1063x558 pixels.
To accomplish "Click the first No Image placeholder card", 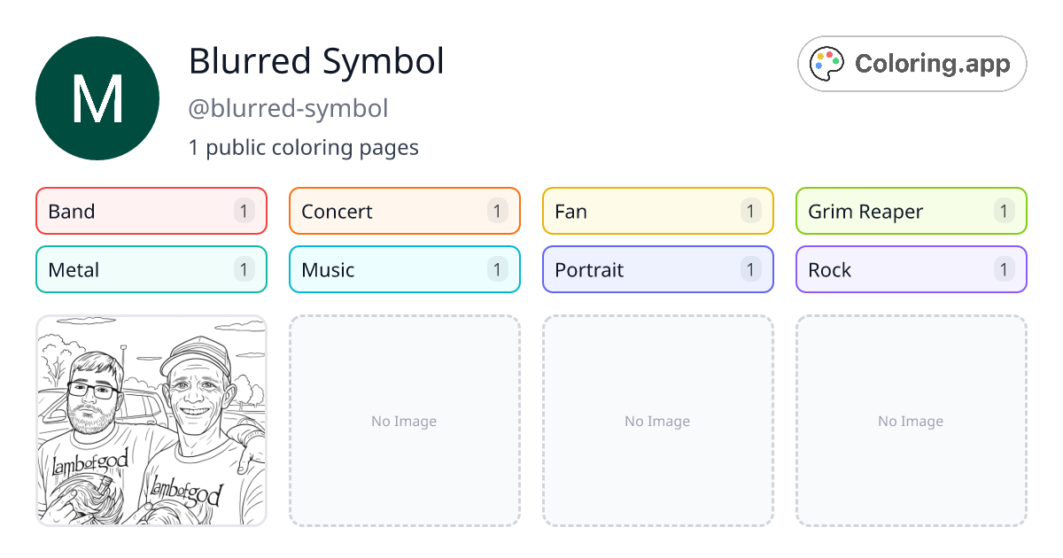I will click(404, 421).
